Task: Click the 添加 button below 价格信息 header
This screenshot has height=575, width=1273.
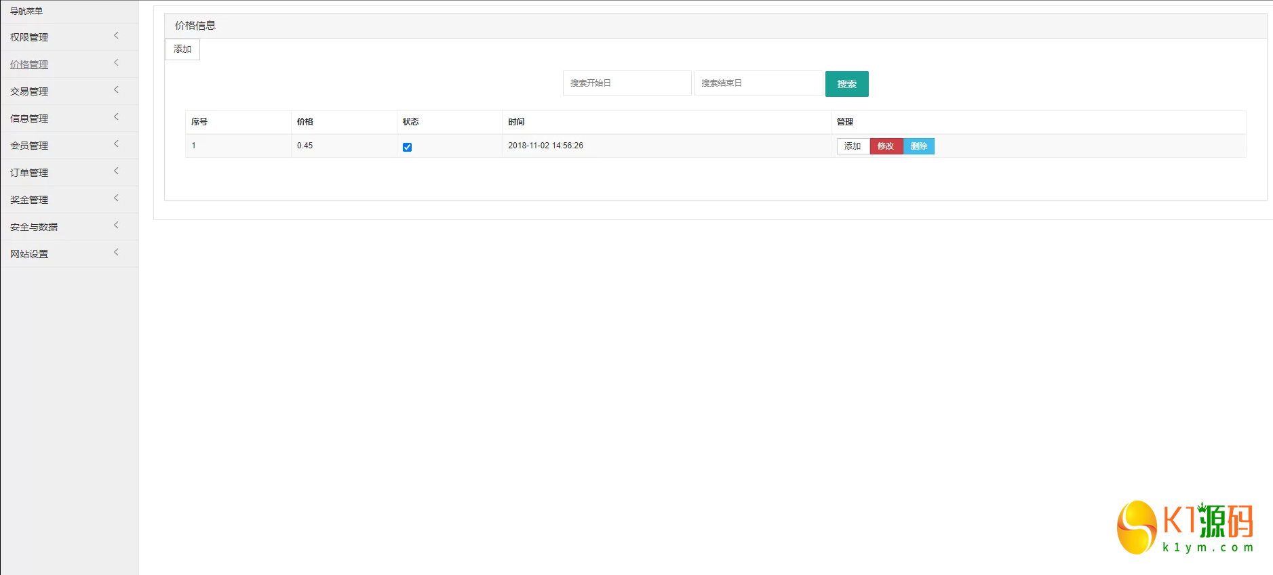Action: pos(182,49)
